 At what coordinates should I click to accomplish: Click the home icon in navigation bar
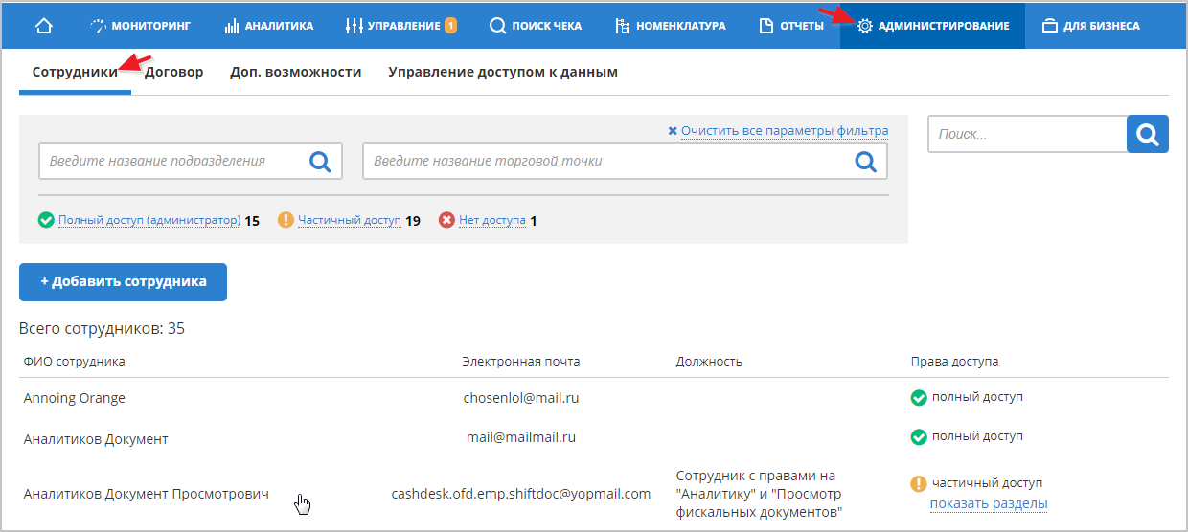point(43,26)
